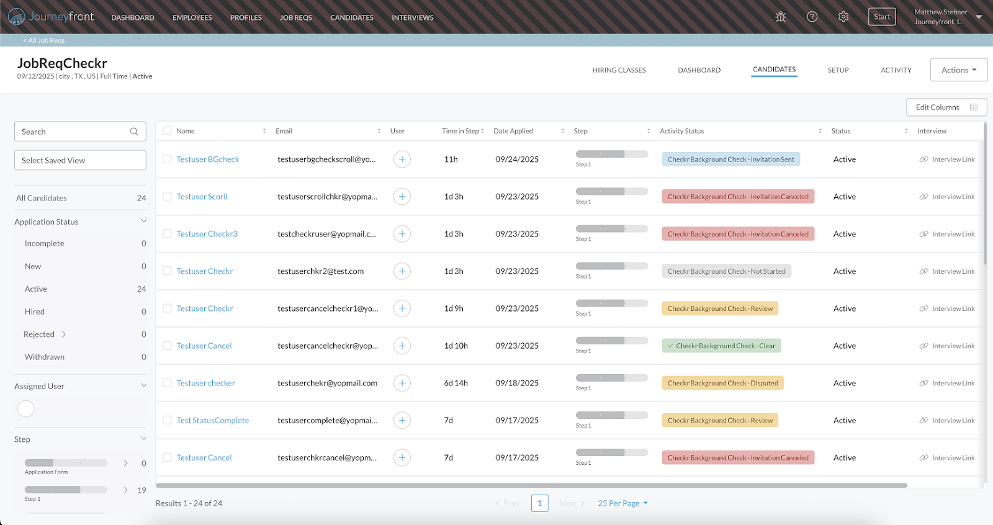The image size is (993, 525).
Task: Collapse the Assigned User section
Action: click(x=143, y=386)
